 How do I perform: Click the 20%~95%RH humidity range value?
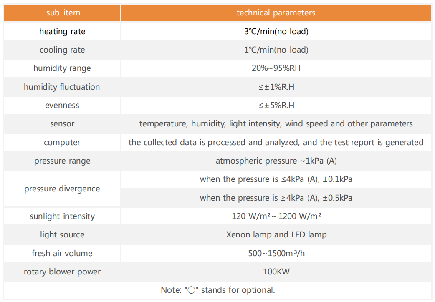[276, 68]
